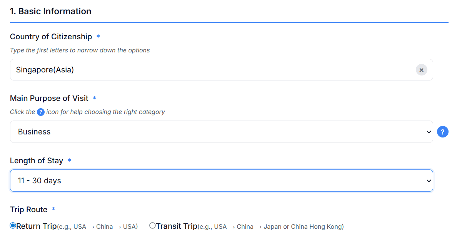Click the Transit Trip route example text
The width and height of the screenshot is (457, 238).
[270, 226]
